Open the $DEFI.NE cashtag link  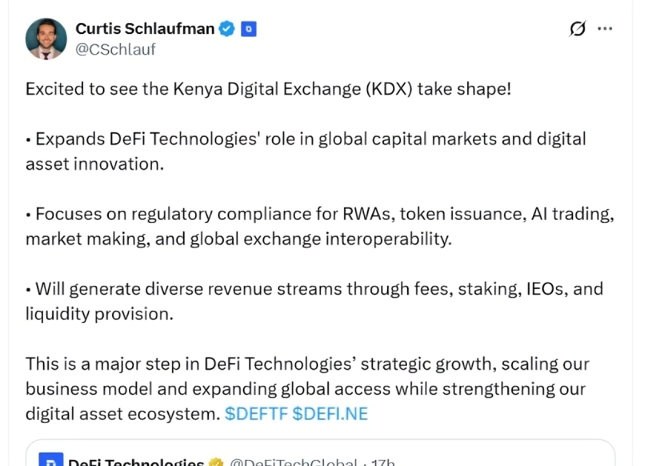(x=330, y=413)
